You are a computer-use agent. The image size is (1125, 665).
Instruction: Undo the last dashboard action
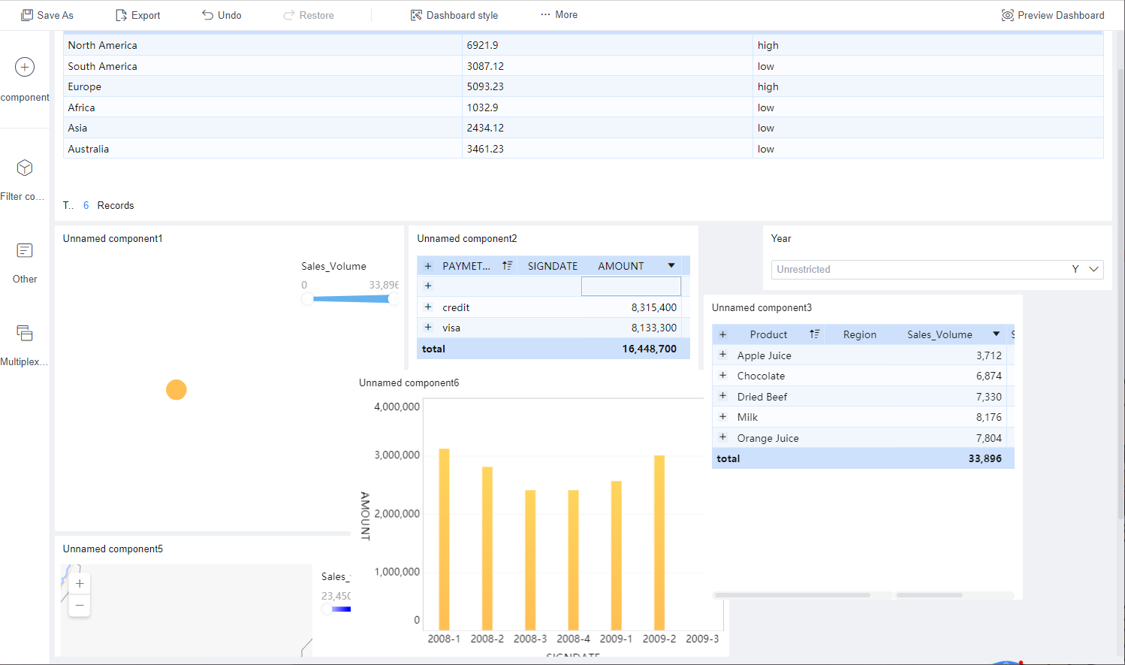221,14
